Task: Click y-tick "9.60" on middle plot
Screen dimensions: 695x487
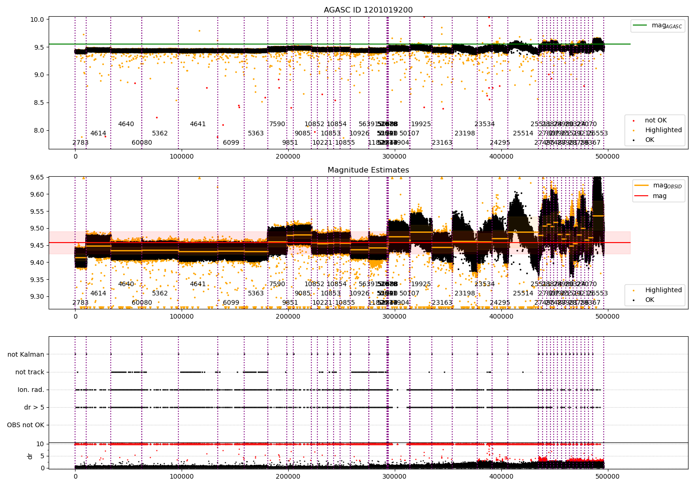Action: (37, 194)
